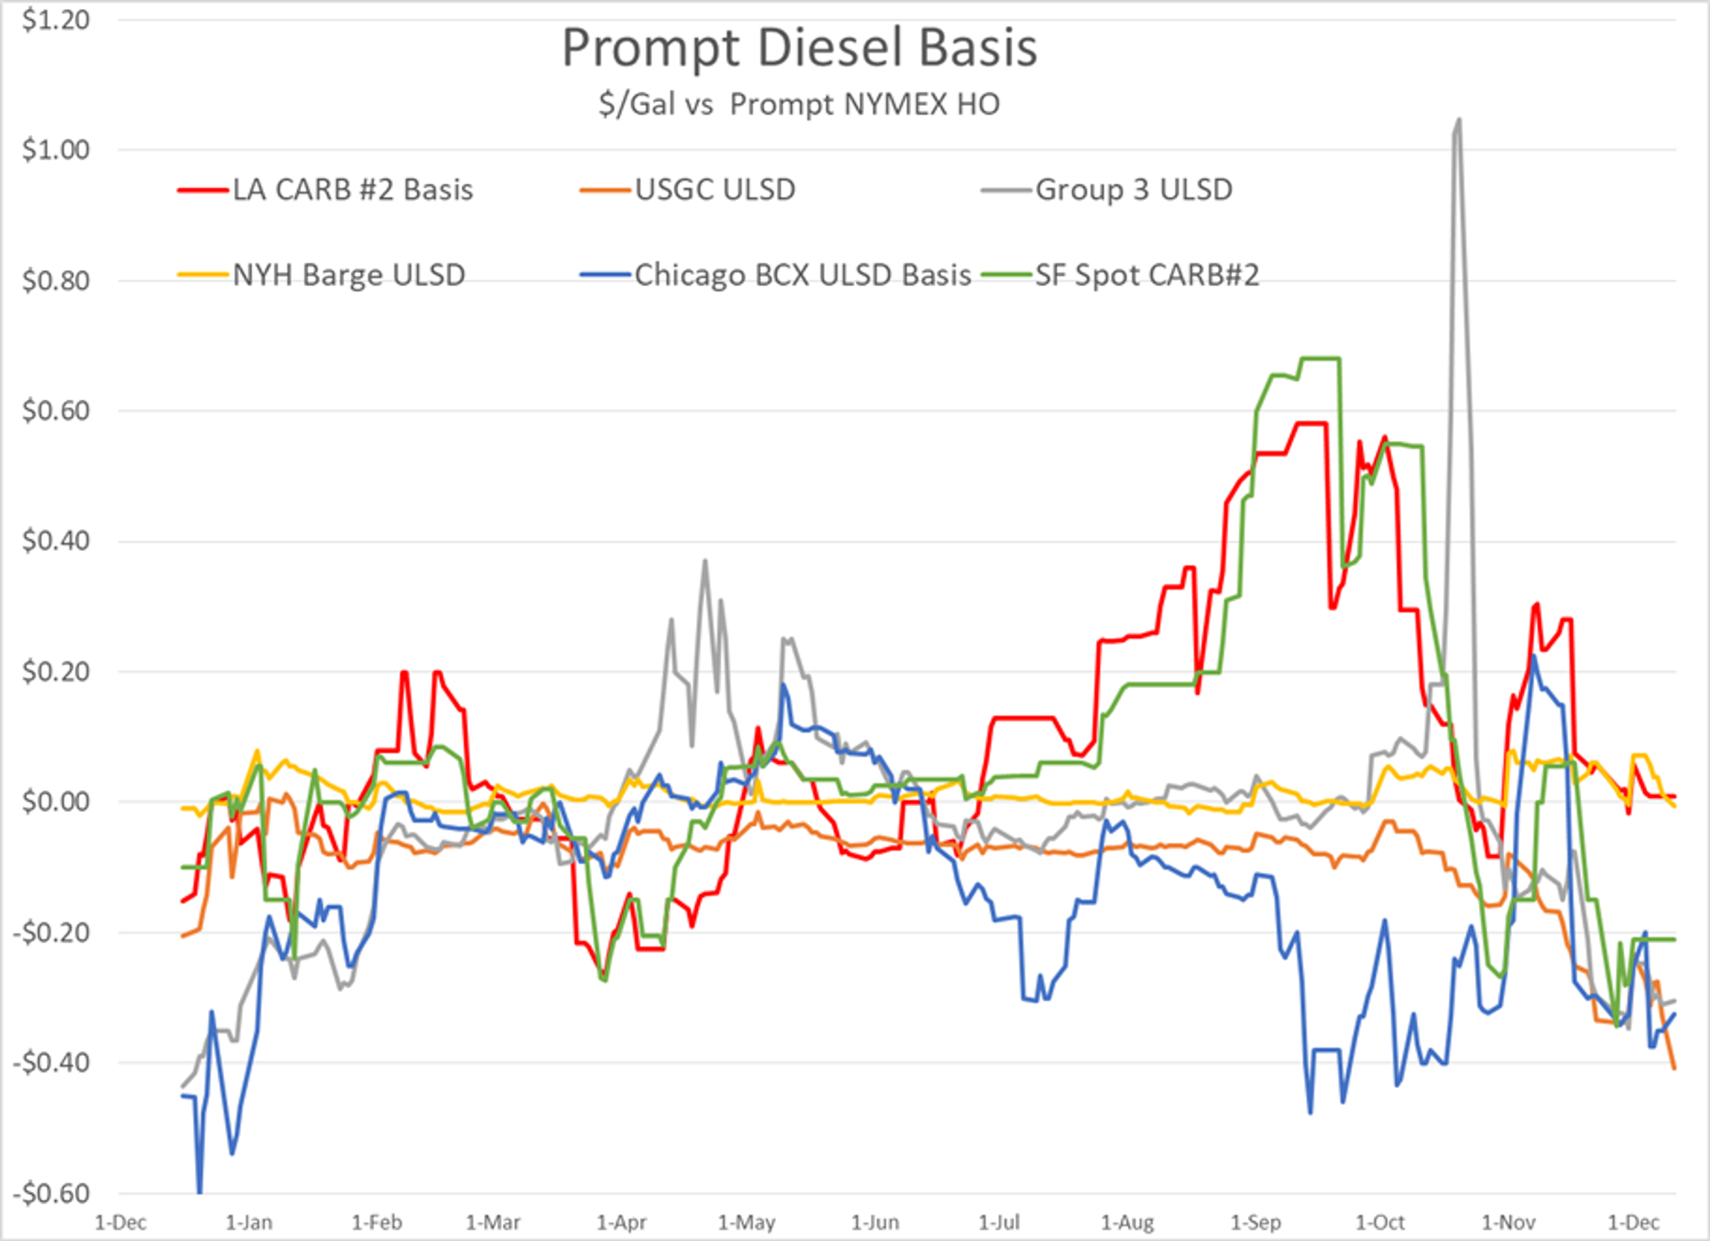Click orange line swatch beside USGC ULSD
This screenshot has width=1710, height=1241.
(604, 191)
